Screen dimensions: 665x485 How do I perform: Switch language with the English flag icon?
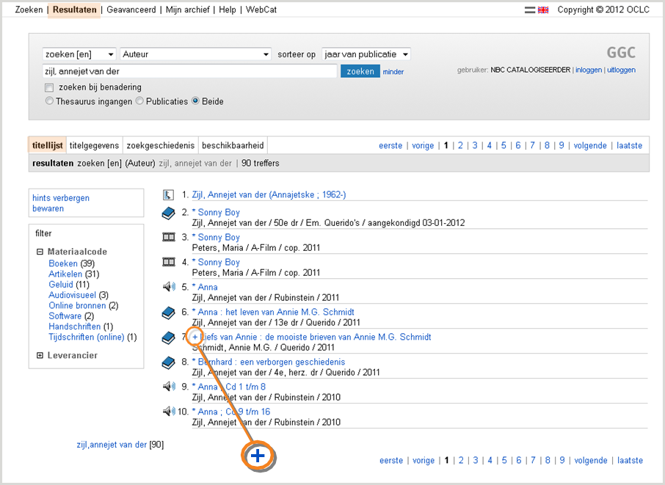543,10
